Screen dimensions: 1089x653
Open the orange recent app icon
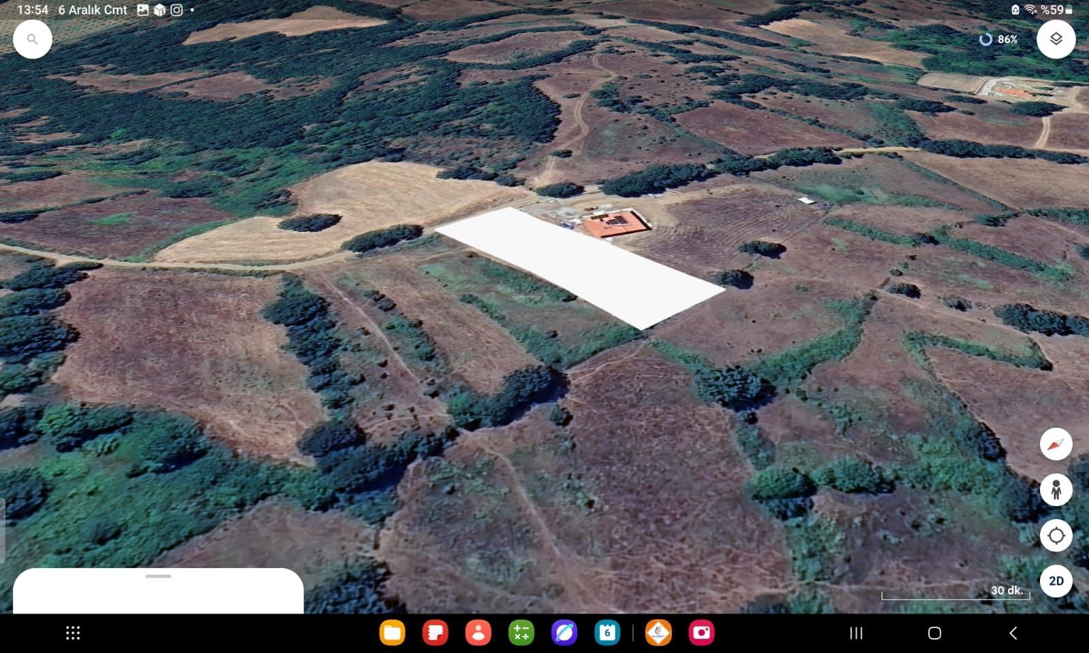coord(658,633)
